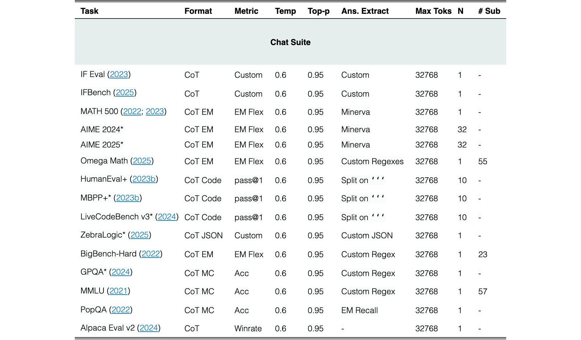Open the LiveCodeBench v3 2024 citation

coord(167,217)
